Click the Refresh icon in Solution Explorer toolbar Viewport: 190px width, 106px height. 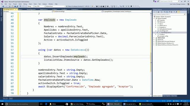click(167, 12)
